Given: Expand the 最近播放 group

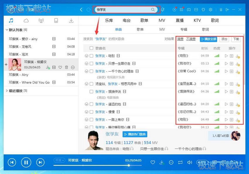Looking at the screenshot, I should tap(7, 91).
